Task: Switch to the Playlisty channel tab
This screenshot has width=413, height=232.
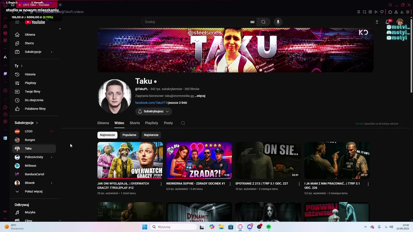Action: [152, 123]
